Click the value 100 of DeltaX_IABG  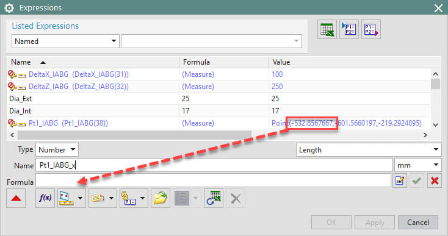(x=277, y=74)
